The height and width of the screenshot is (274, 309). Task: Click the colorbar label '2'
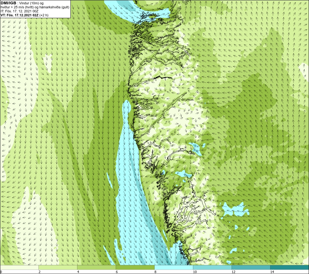[x=40, y=272]
